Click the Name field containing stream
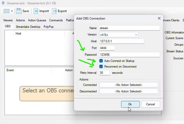184x124 pixels. click(129, 28)
